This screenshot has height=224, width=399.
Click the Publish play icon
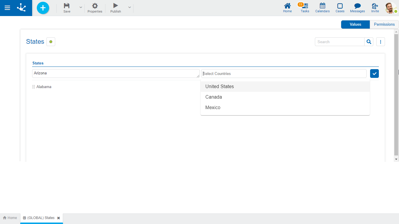point(116,6)
